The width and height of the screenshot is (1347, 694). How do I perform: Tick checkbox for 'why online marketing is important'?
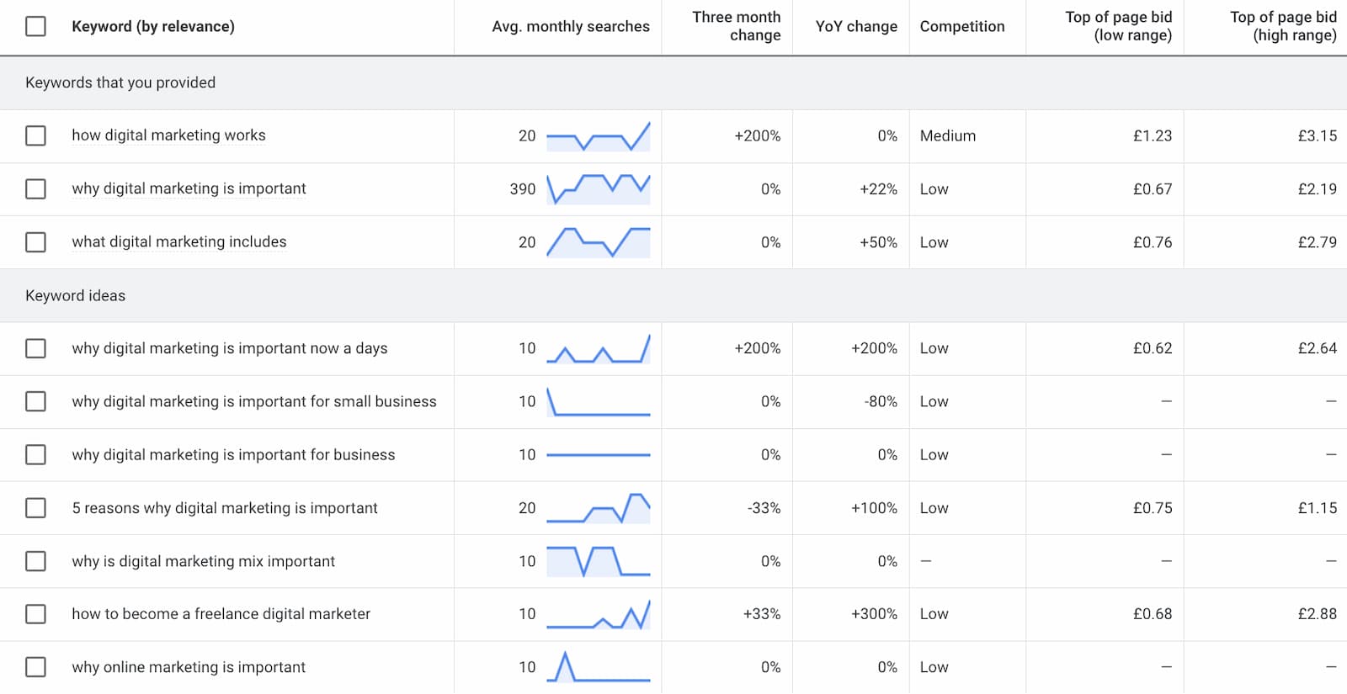pyautogui.click(x=35, y=667)
